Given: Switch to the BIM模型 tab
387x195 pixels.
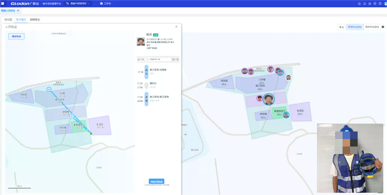Looking at the screenshot, I should [35, 20].
